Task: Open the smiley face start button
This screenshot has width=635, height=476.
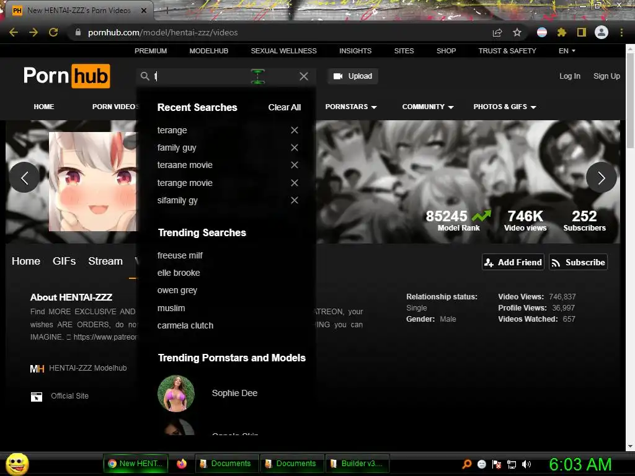Action: coord(17,464)
